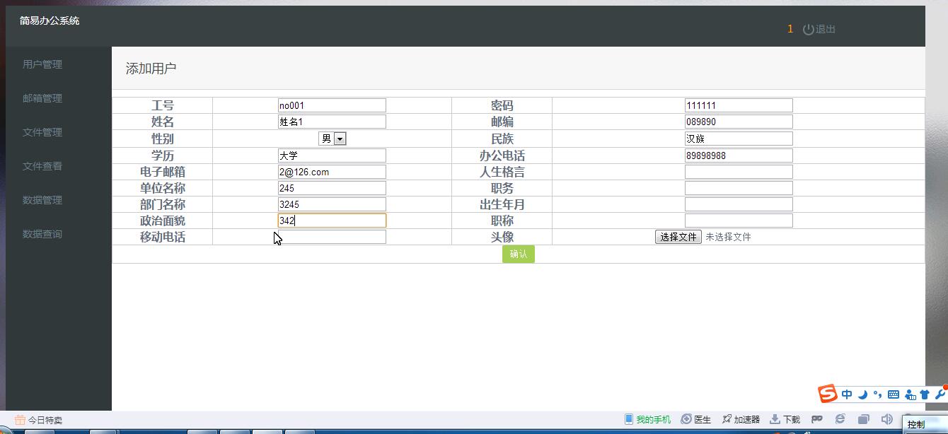
Task: Open the soft keyboard icon in Sogou bar
Action: click(893, 394)
